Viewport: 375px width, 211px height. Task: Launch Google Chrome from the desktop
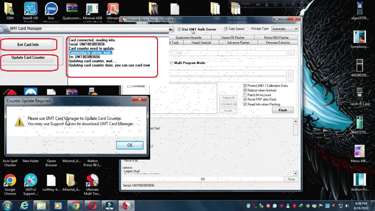(x=10, y=185)
